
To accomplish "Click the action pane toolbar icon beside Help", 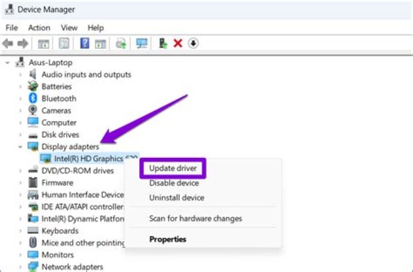I will [100, 44].
